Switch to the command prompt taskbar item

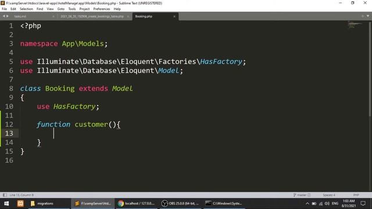point(224,203)
